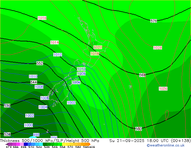Click the legend value 510
The image size is (191, 148).
pyautogui.click(x=31, y=147)
